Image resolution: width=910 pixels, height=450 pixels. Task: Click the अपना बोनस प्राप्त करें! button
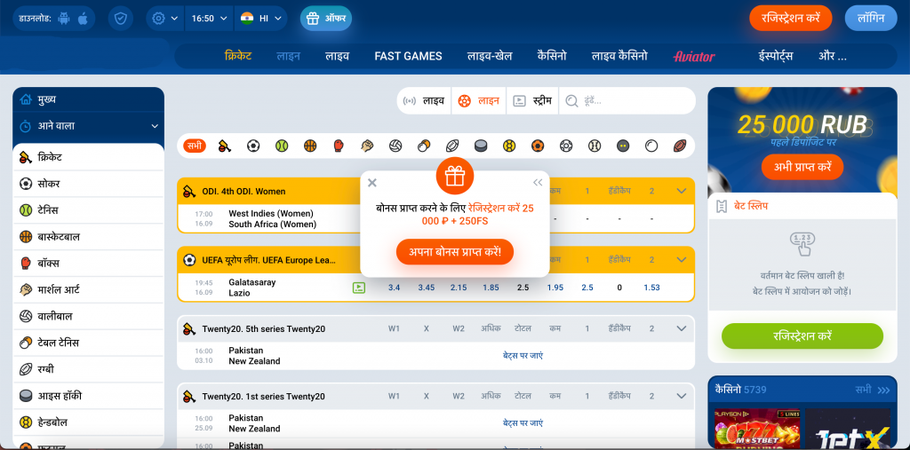pyautogui.click(x=455, y=252)
